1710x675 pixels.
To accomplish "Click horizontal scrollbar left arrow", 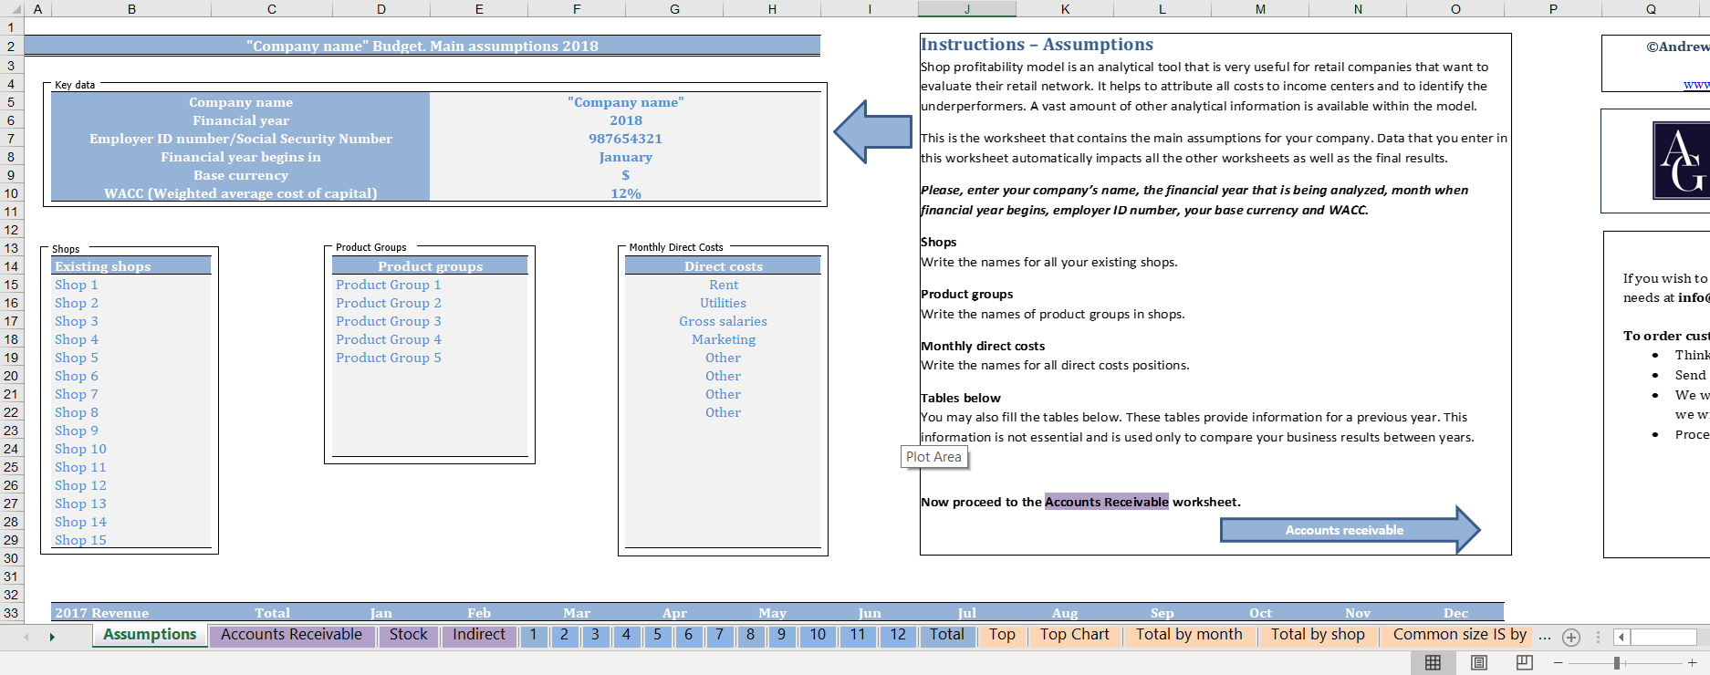I will tap(1621, 637).
